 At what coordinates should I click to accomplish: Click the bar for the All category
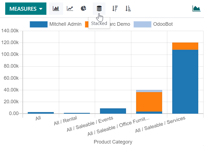pyautogui.click(x=41, y=113)
